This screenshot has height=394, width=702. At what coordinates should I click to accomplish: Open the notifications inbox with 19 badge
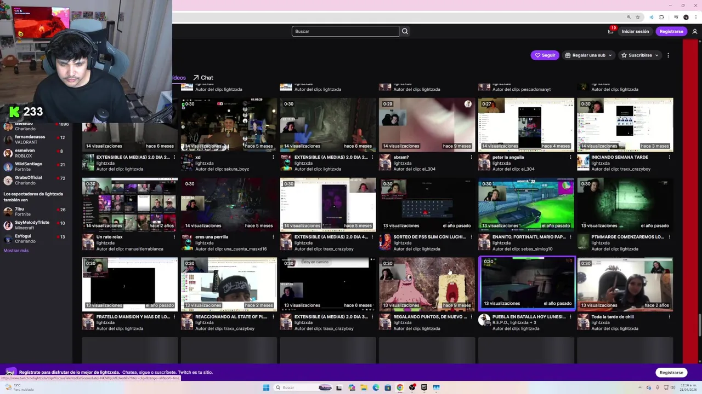(x=610, y=31)
